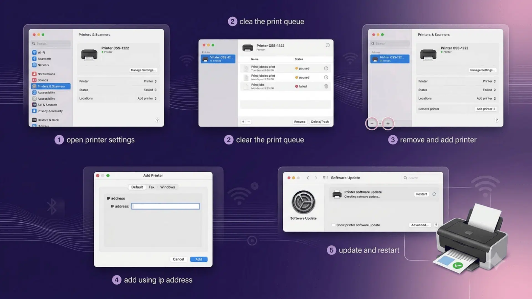The height and width of the screenshot is (299, 532).
Task: Click the help button in the Wi-Fi sidebar window
Action: coord(157,120)
